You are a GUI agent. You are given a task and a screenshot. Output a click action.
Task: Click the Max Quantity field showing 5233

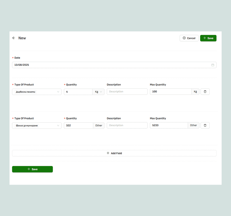click(x=169, y=125)
